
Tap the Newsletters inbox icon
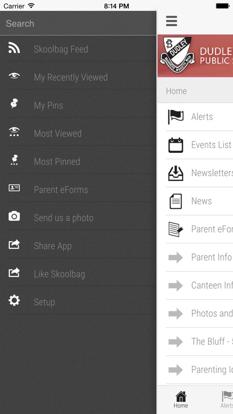click(x=176, y=173)
